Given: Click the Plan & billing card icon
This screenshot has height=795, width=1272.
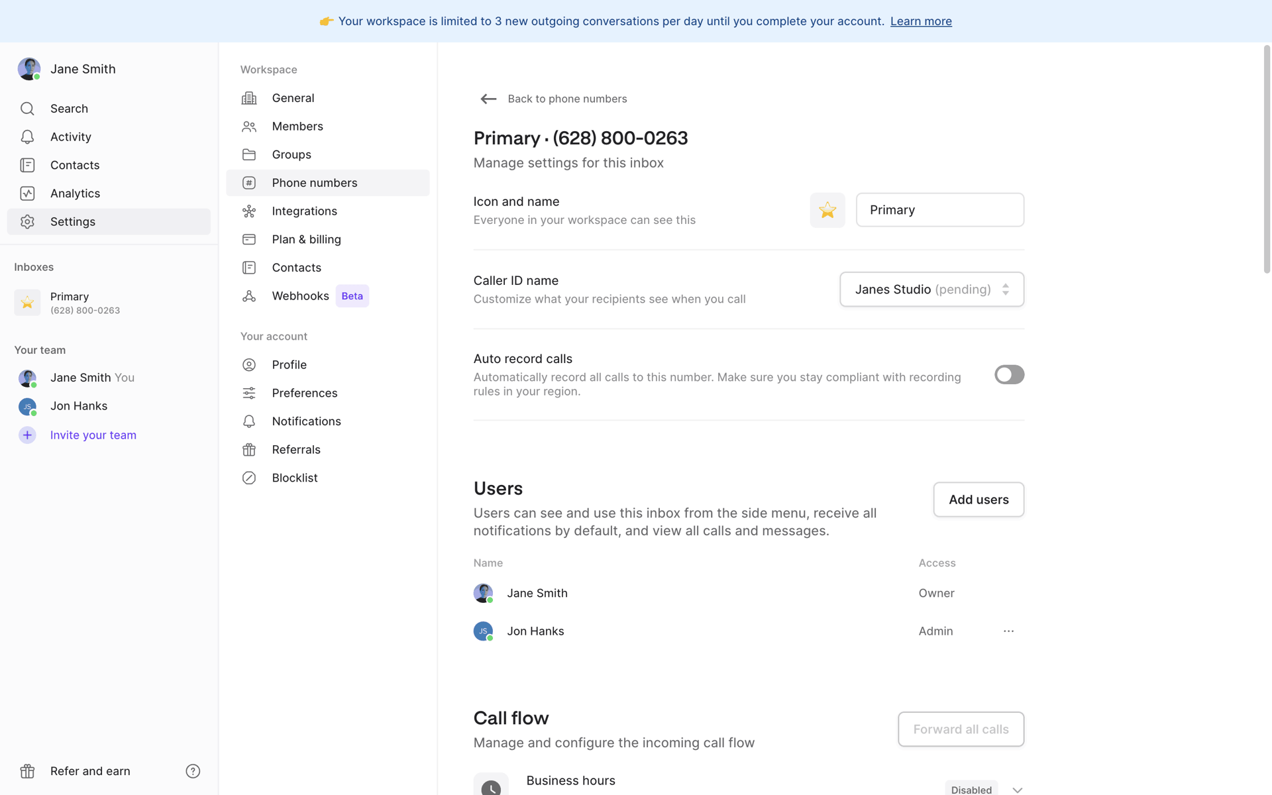Looking at the screenshot, I should pos(249,239).
